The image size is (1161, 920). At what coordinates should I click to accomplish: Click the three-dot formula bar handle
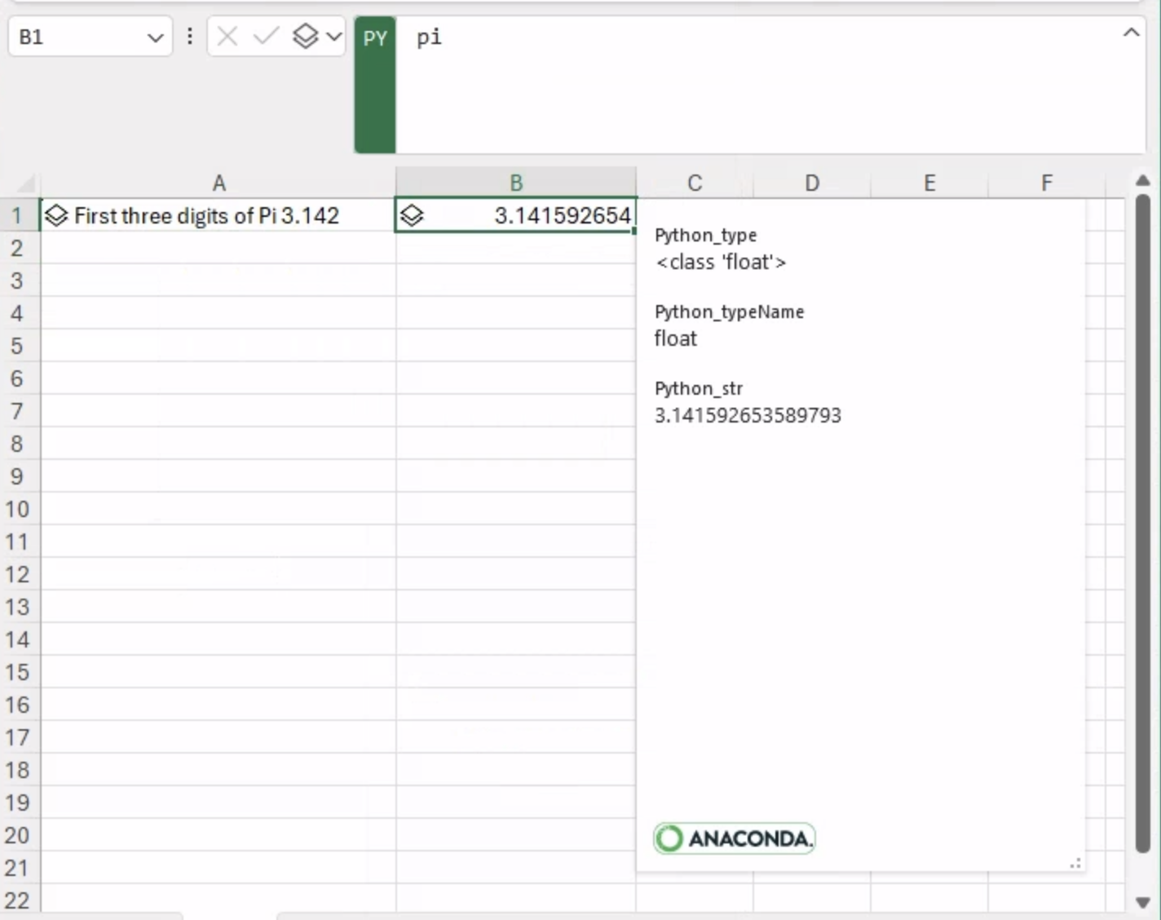(x=190, y=37)
